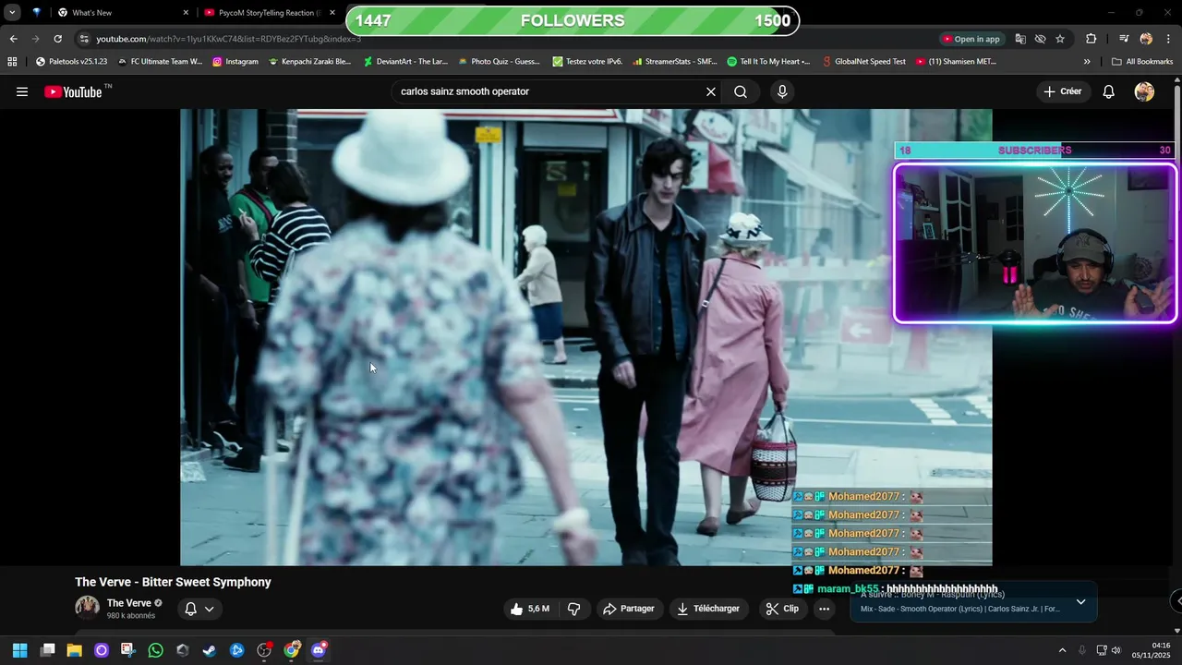The height and width of the screenshot is (665, 1182).
Task: Open the Windows Start menu
Action: coord(19,650)
